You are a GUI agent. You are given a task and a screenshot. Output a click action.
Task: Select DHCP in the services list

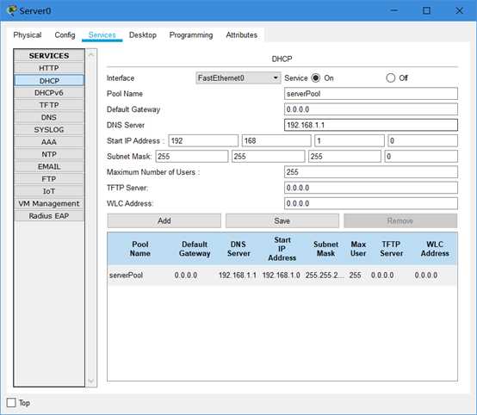pyautogui.click(x=49, y=81)
